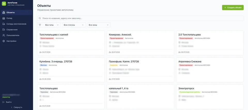The width and height of the screenshot is (248, 110).
Task: Click the chevron arrow of Все зоны
Action: [x=108, y=25]
